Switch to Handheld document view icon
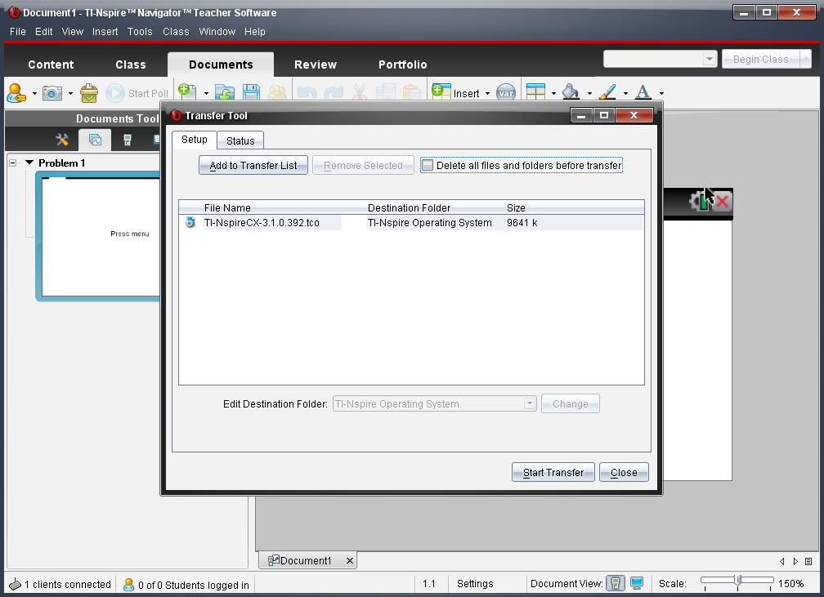This screenshot has height=597, width=824. pyautogui.click(x=616, y=583)
